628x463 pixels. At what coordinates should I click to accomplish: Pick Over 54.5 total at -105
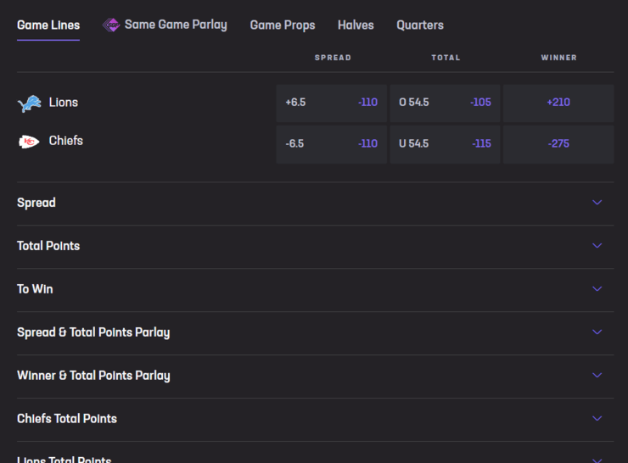(x=445, y=103)
